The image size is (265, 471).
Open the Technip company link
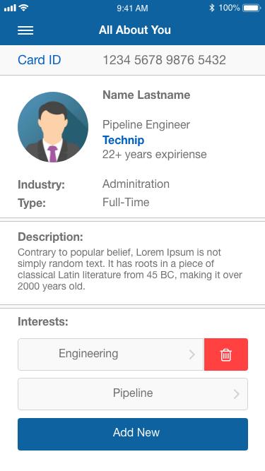click(123, 140)
